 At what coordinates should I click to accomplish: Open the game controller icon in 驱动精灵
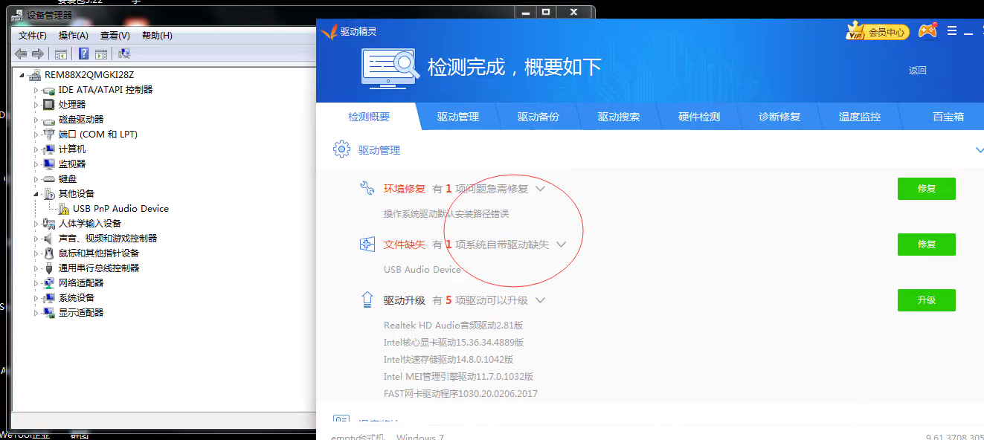tap(927, 31)
